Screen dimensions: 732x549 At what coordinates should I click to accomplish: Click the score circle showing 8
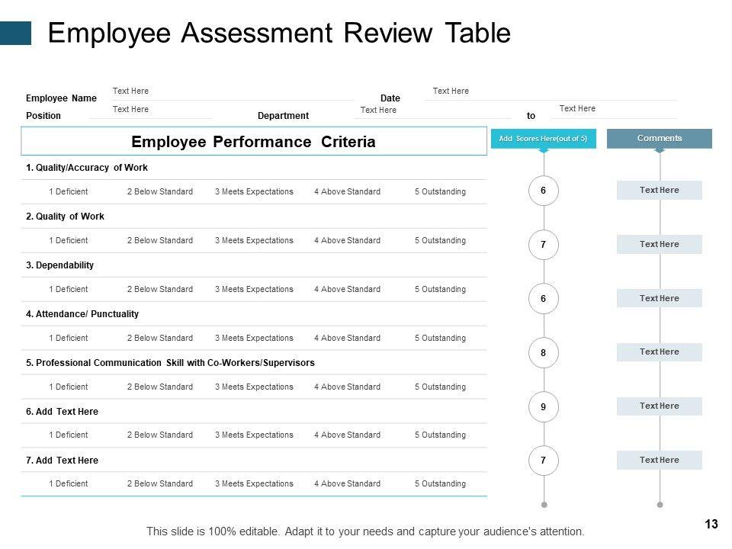tap(543, 353)
